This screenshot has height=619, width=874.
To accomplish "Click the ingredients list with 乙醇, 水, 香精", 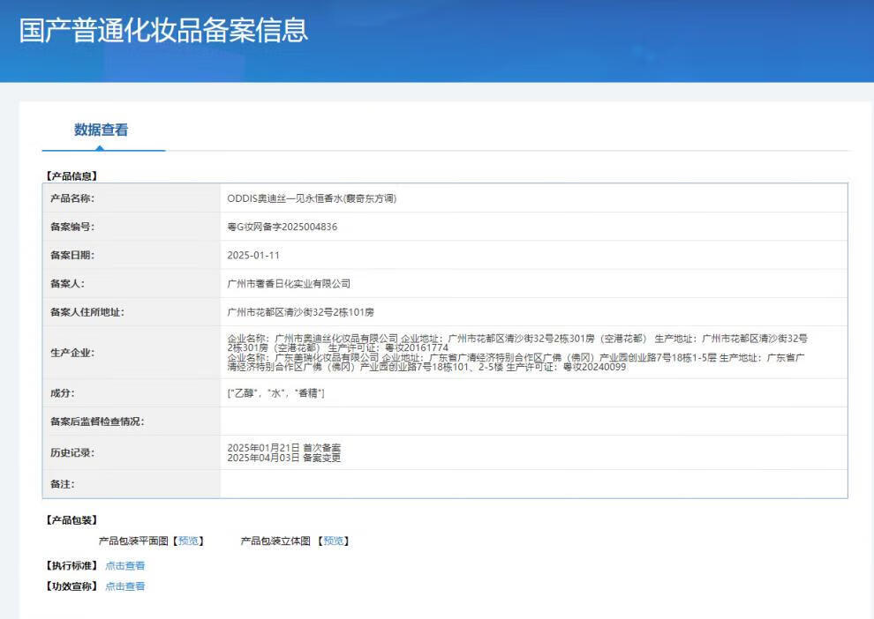I will [x=275, y=393].
